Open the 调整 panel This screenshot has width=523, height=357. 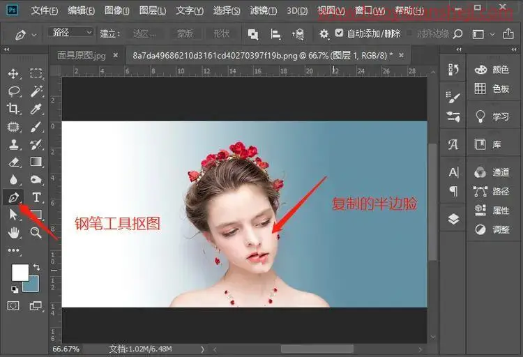tap(492, 229)
